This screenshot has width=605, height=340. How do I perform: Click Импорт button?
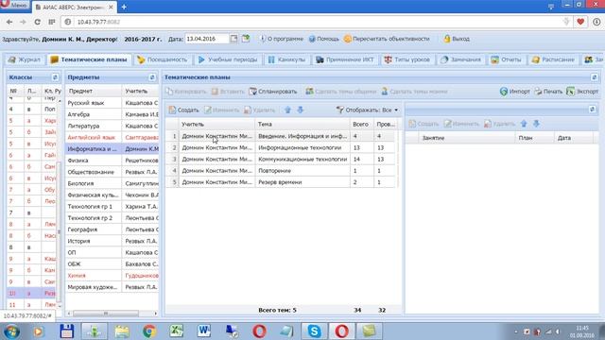[514, 92]
